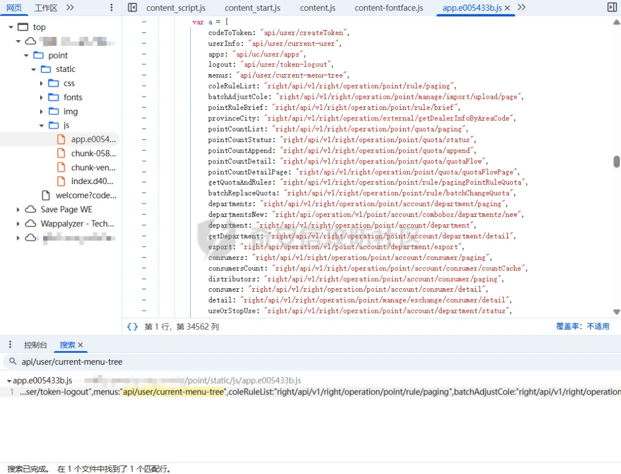The height and width of the screenshot is (474, 621).
Task: Toggle the debugger sidebar icon at top right
Action: [612, 7]
